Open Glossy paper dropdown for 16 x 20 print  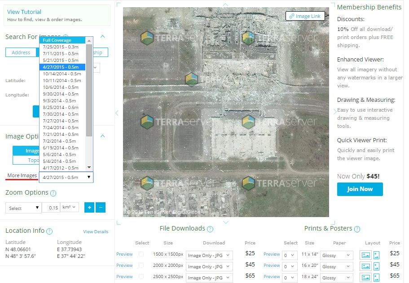point(336,266)
